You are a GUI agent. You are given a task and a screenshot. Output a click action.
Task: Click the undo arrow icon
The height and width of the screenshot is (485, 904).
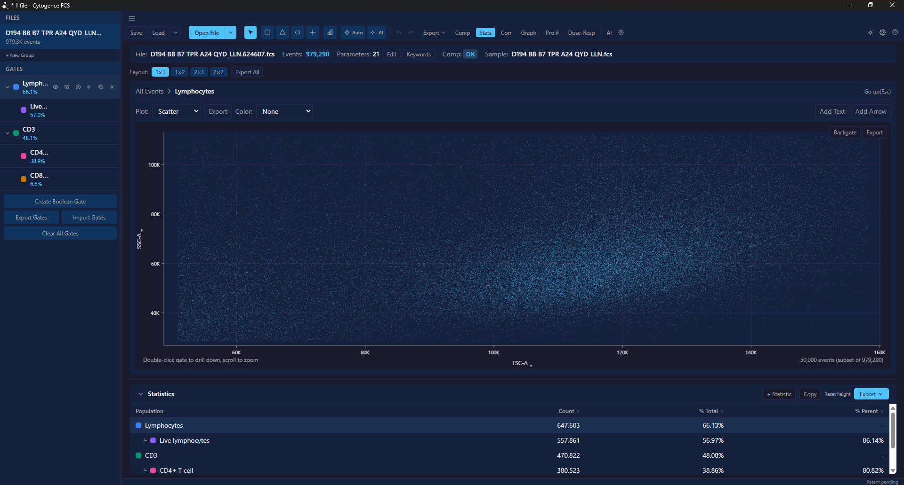pos(399,32)
